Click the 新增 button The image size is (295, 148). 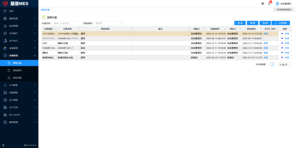coord(265,23)
